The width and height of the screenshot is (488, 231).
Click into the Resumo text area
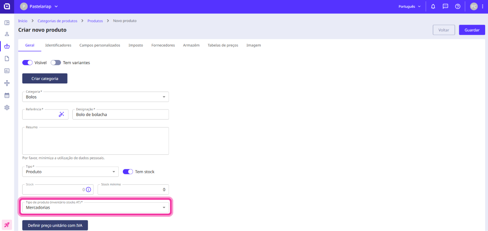[95, 141]
